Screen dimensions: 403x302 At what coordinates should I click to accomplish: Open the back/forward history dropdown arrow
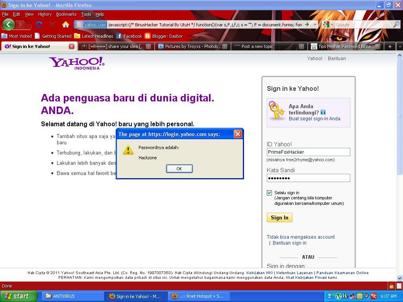click(x=28, y=25)
